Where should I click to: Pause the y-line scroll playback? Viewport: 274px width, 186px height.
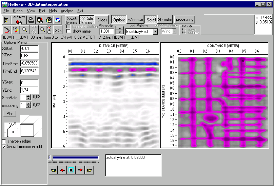(x=71, y=170)
